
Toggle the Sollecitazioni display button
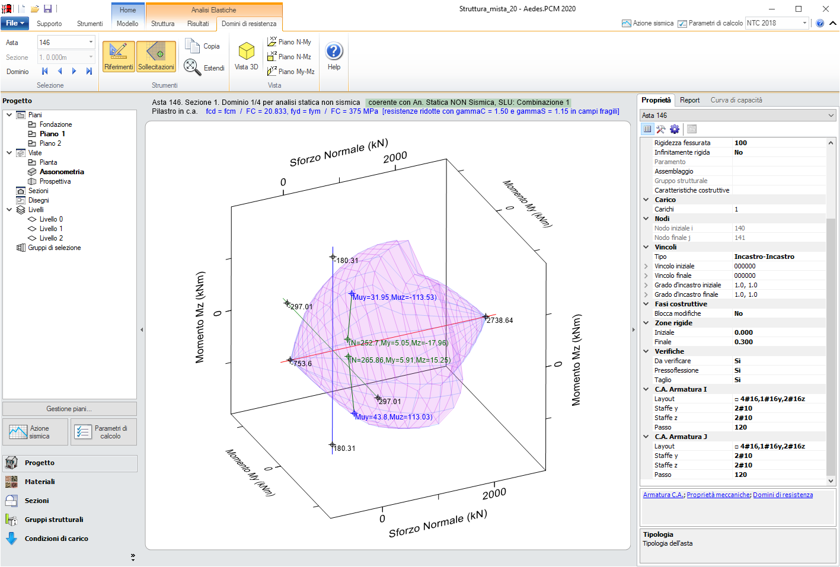point(156,56)
